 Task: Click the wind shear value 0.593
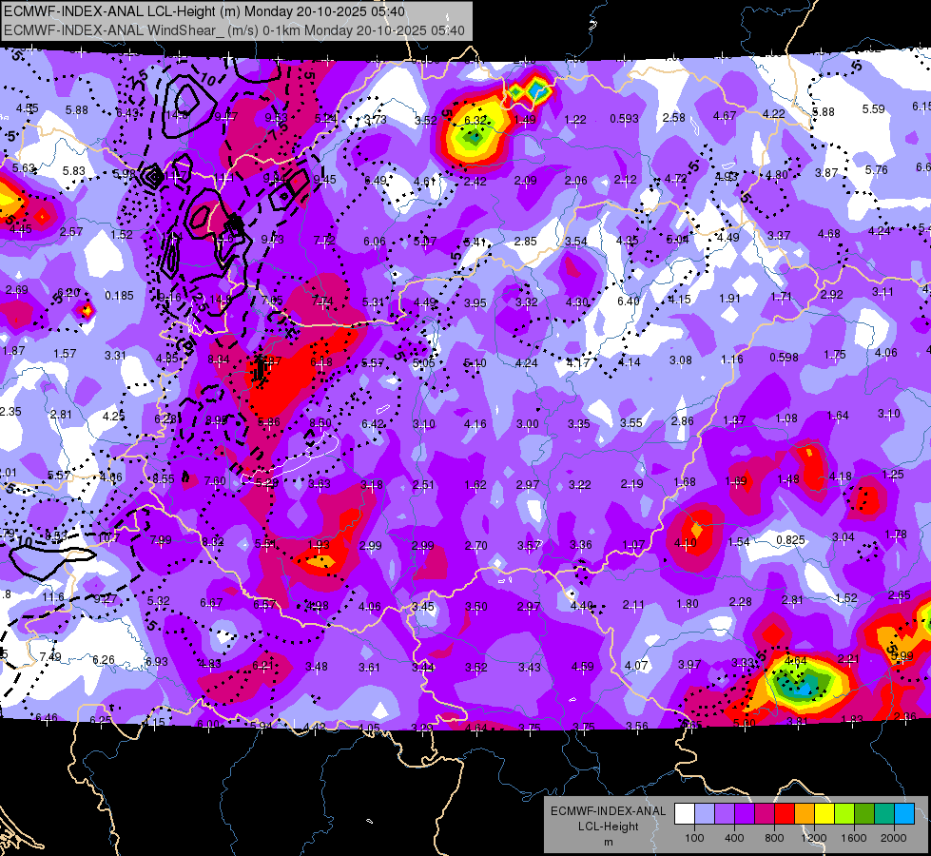click(624, 119)
